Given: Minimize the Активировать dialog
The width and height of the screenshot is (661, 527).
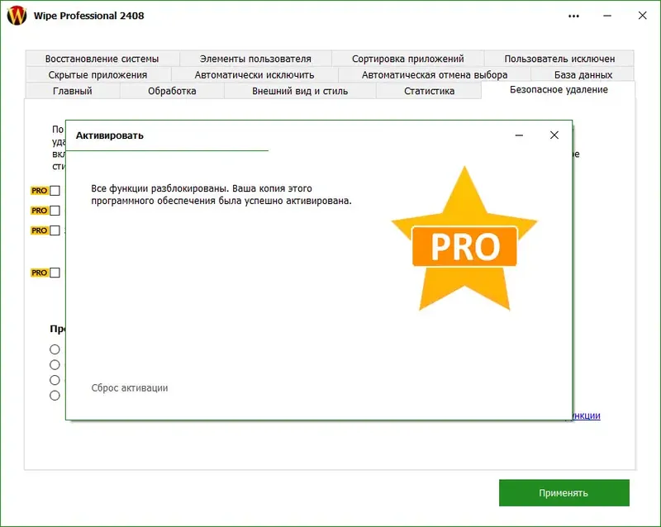Looking at the screenshot, I should [x=520, y=135].
